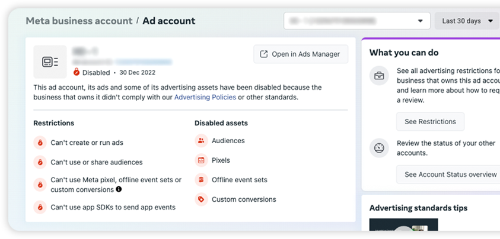The image size is (500, 239).
Task: Click Can't use or share audiences text
Action: point(97,162)
